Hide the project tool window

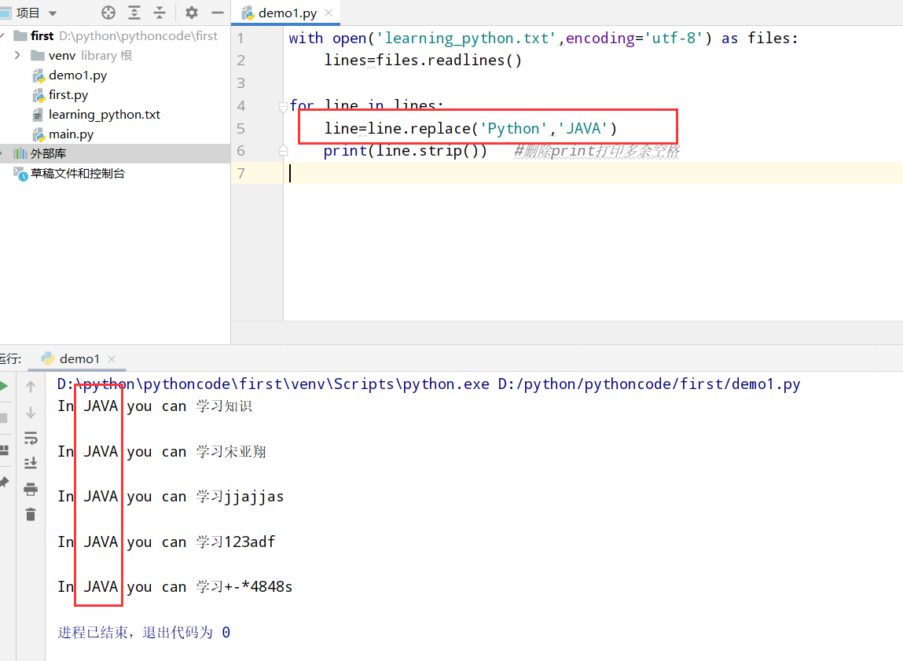point(217,12)
